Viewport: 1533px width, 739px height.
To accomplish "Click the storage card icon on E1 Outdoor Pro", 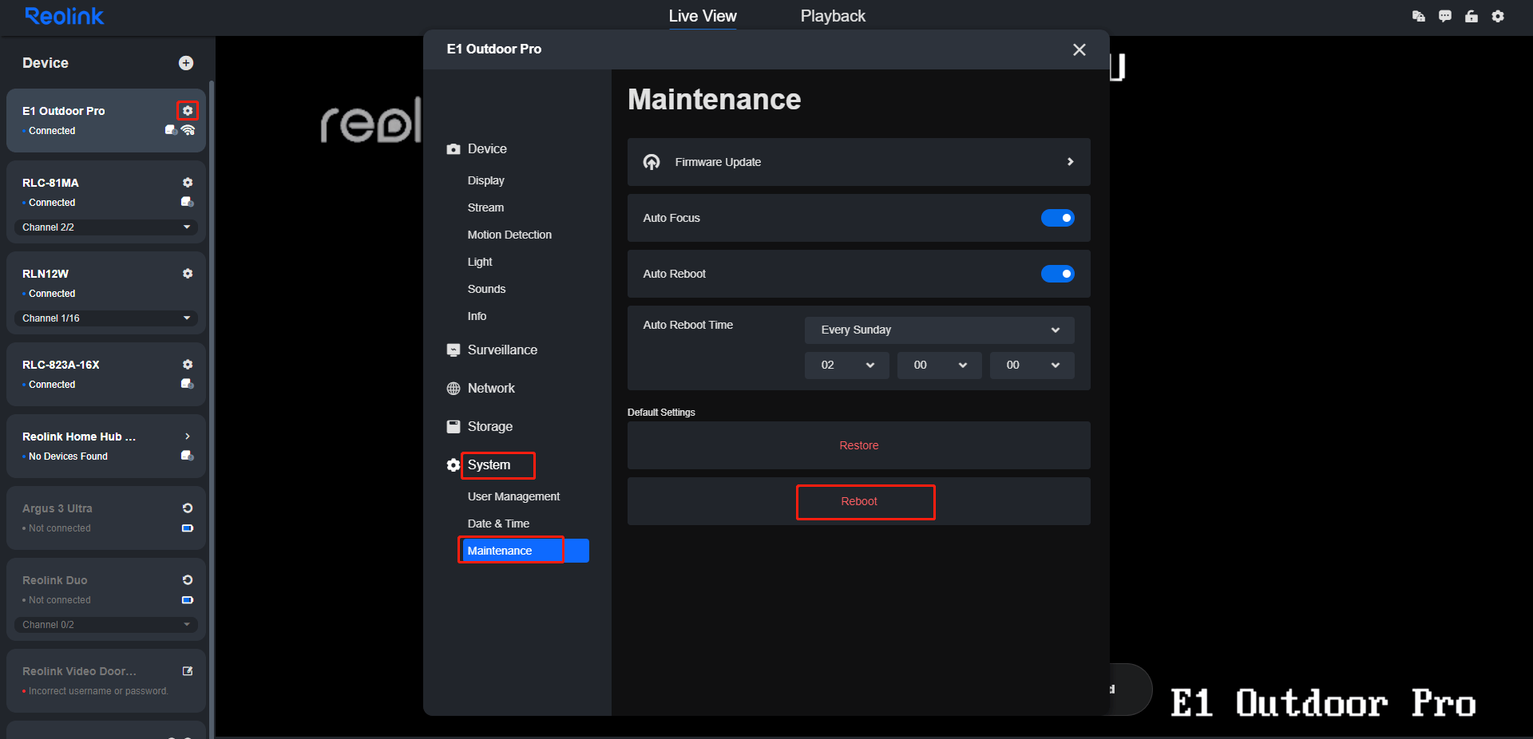I will point(171,130).
